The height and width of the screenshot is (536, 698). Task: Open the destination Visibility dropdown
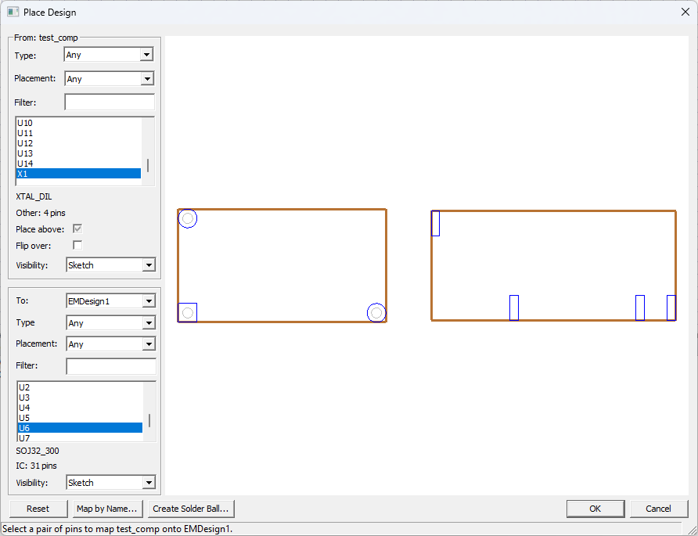click(x=149, y=482)
